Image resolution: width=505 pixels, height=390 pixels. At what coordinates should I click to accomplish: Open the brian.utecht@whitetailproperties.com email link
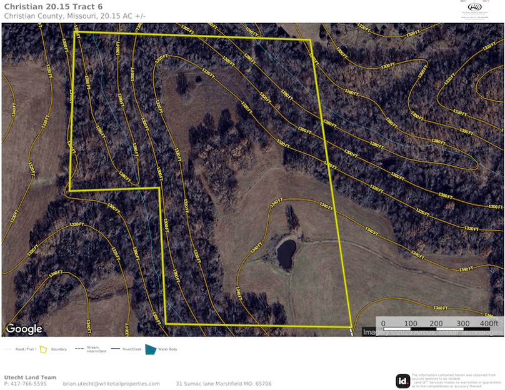click(111, 384)
